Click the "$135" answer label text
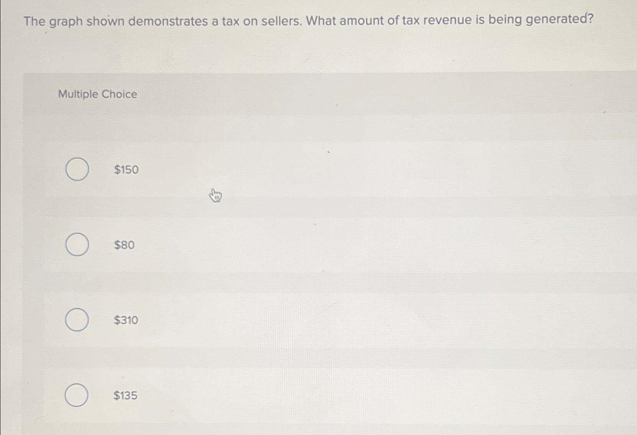 click(x=125, y=395)
